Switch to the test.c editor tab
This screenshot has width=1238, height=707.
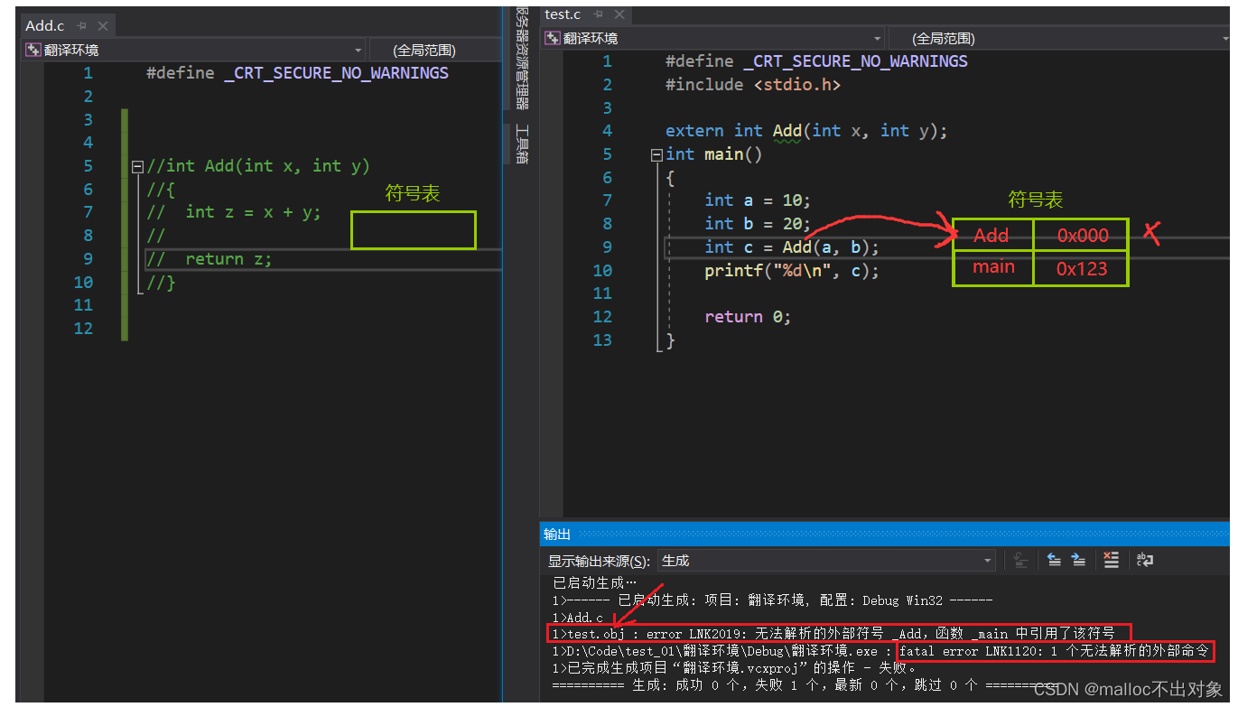pyautogui.click(x=563, y=14)
